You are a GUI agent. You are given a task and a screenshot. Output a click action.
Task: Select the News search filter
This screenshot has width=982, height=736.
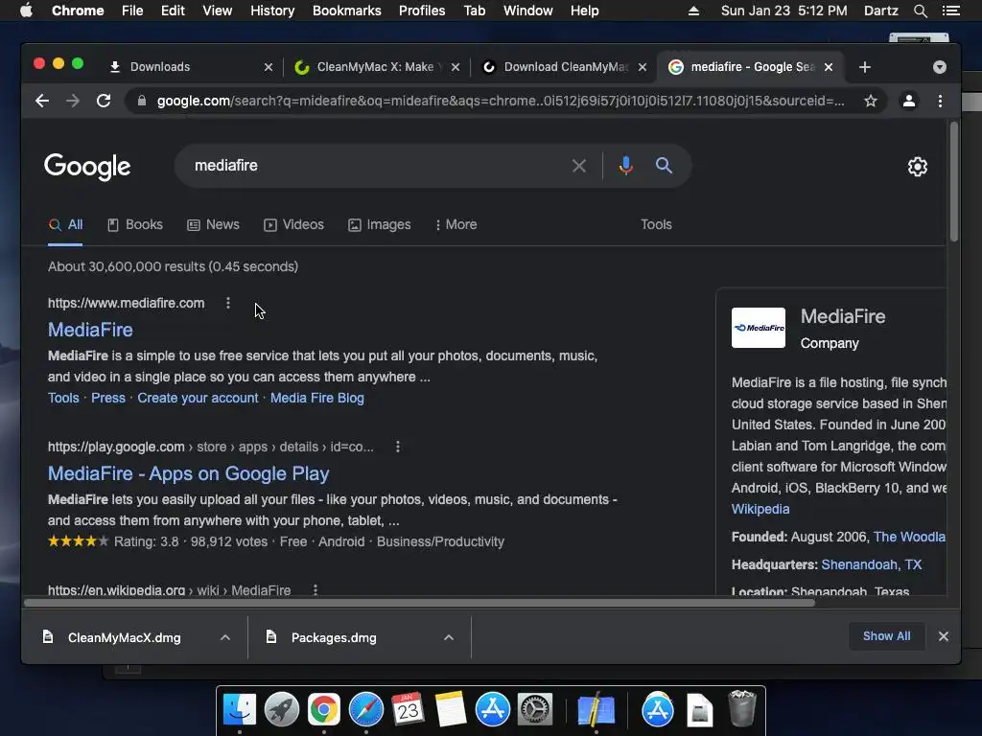(x=213, y=224)
